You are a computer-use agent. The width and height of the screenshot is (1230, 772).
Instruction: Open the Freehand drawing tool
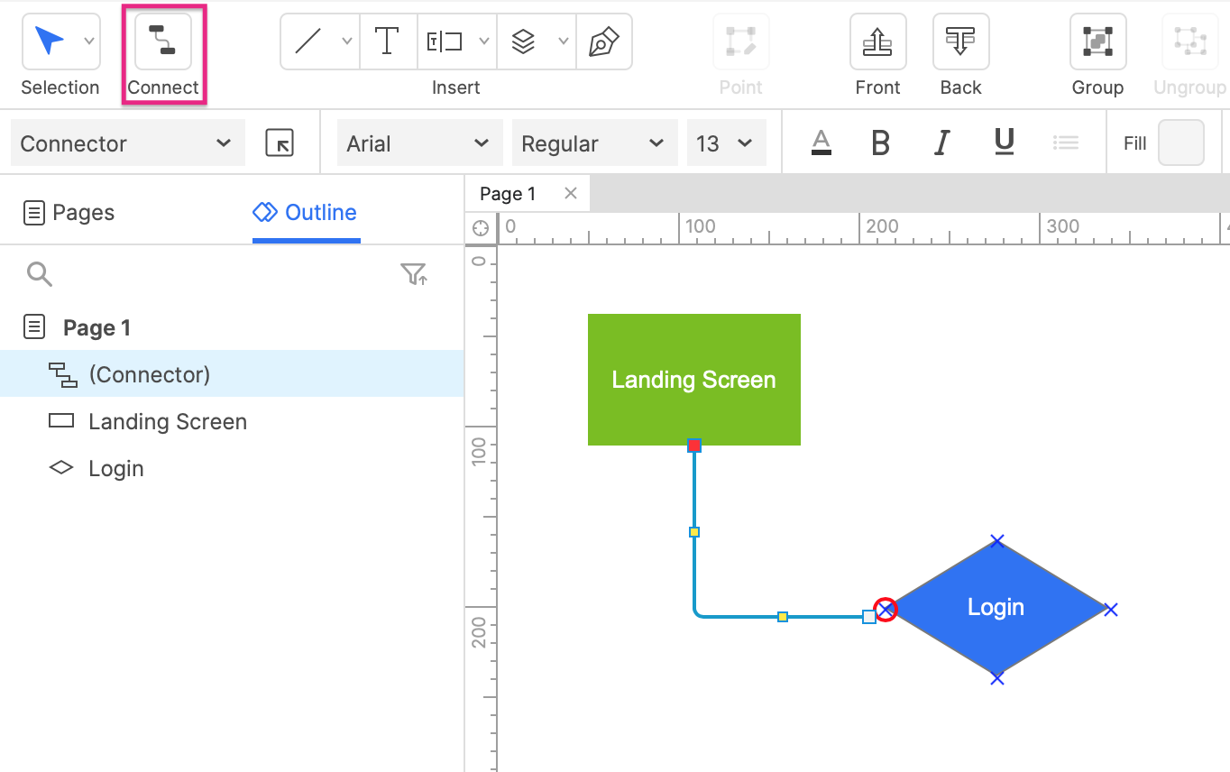[604, 41]
